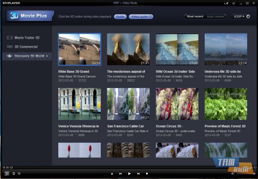
Task: Open the control box gear icon
Action: point(19,174)
